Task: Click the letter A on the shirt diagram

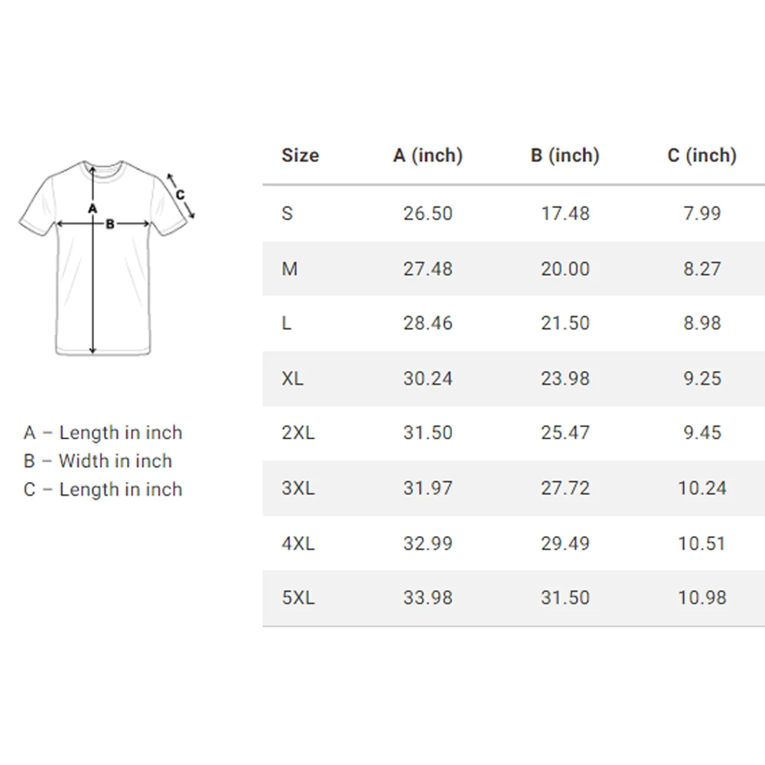Action: (x=93, y=207)
